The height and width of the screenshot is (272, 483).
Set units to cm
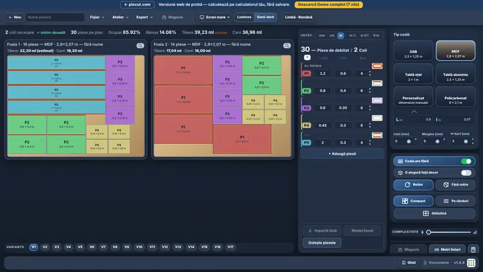[331, 36]
